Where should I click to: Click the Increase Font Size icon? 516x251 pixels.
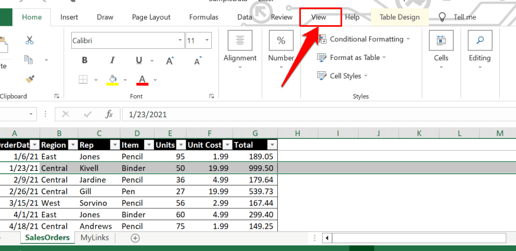[x=170, y=61]
